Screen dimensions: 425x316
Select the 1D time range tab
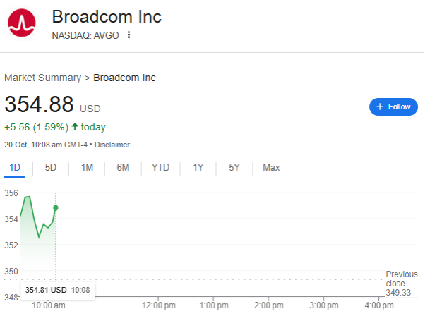(x=14, y=167)
